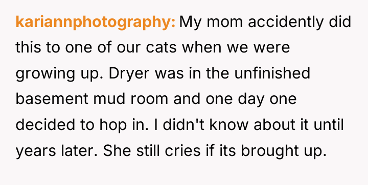Click the word "unfinished" in the text
This screenshot has height=185, width=368.
[x=272, y=73]
